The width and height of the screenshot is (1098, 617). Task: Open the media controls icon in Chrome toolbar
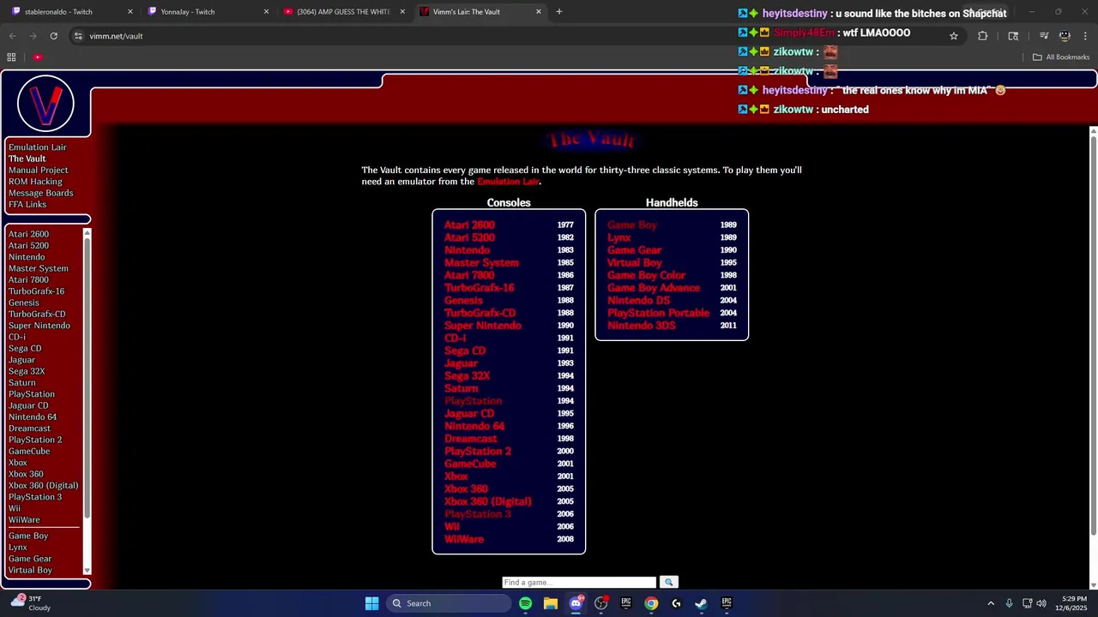(1044, 36)
